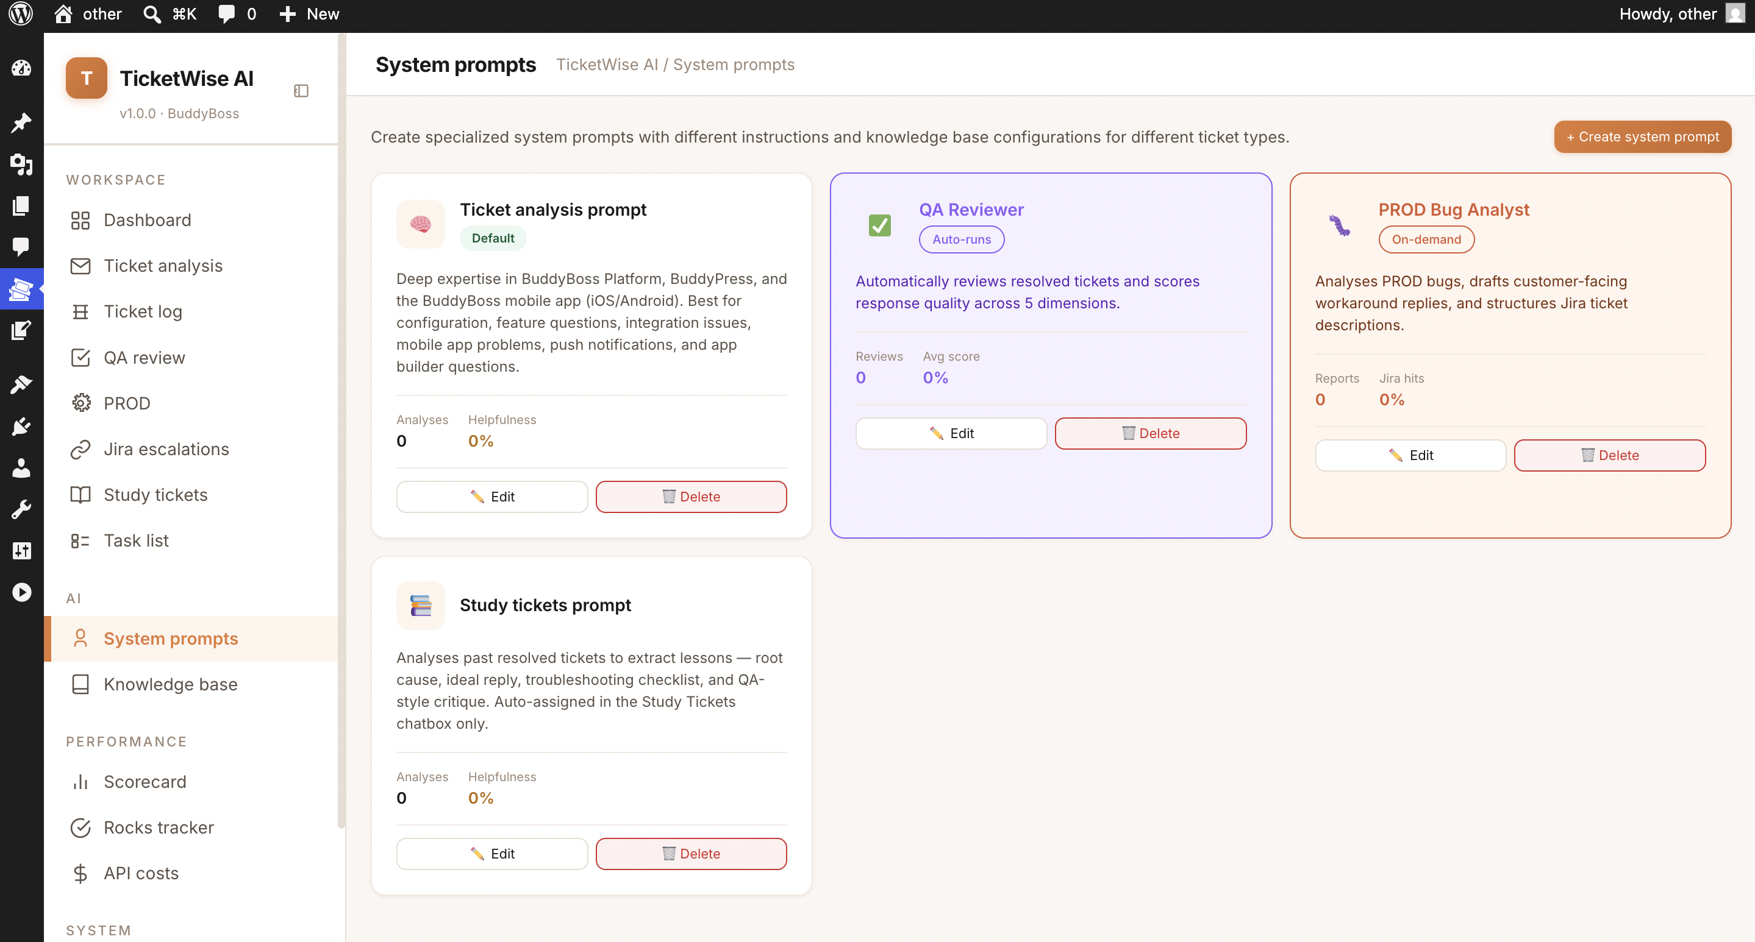Edit the PROD Bug Analyst prompt
The image size is (1755, 942).
[1410, 455]
